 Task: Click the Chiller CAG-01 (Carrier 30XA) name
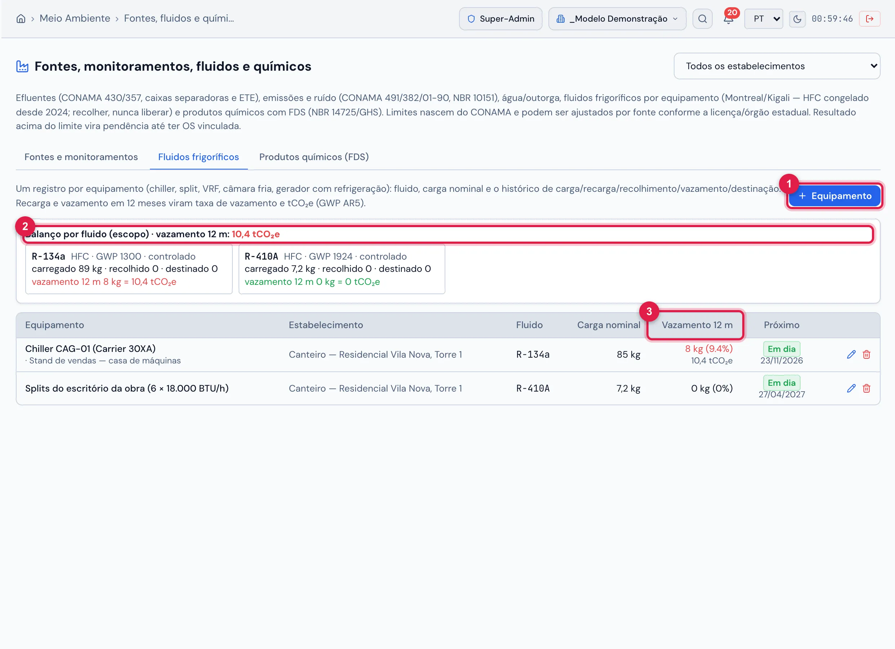pos(90,348)
